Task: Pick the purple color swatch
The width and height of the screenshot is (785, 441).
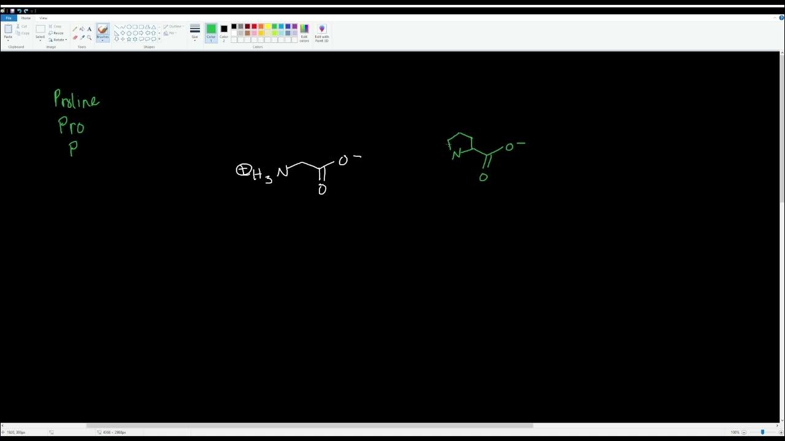Action: [x=294, y=26]
